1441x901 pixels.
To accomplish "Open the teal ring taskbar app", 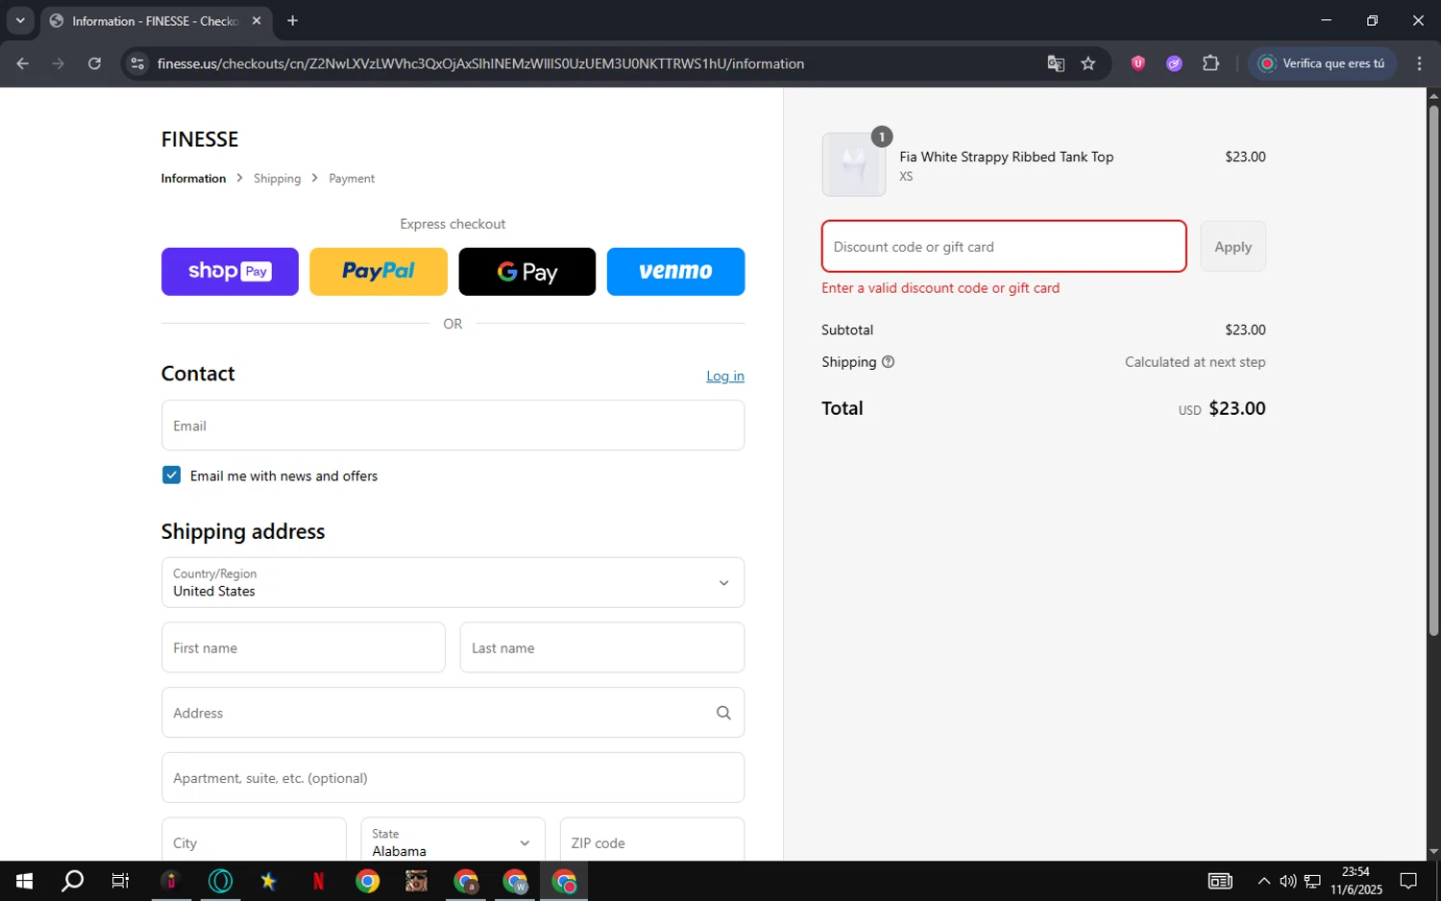I will [220, 881].
